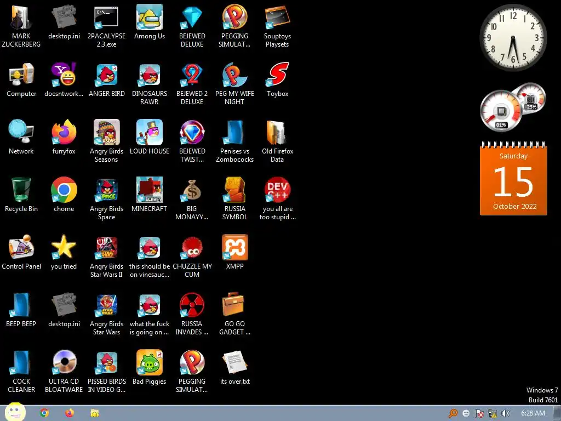Open the Toybox shortcut
This screenshot has width=561, height=421.
(x=277, y=75)
